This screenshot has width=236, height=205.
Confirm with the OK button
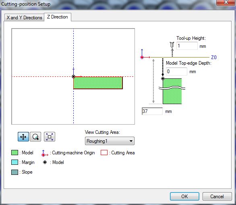(x=184, y=196)
